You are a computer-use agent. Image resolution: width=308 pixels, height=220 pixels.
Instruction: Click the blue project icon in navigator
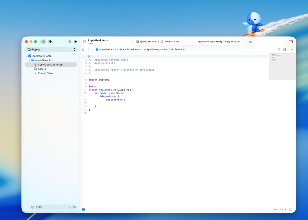30,56
